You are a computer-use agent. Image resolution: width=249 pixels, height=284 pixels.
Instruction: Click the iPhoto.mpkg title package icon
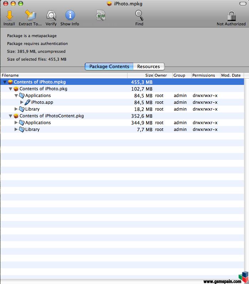click(109, 4)
